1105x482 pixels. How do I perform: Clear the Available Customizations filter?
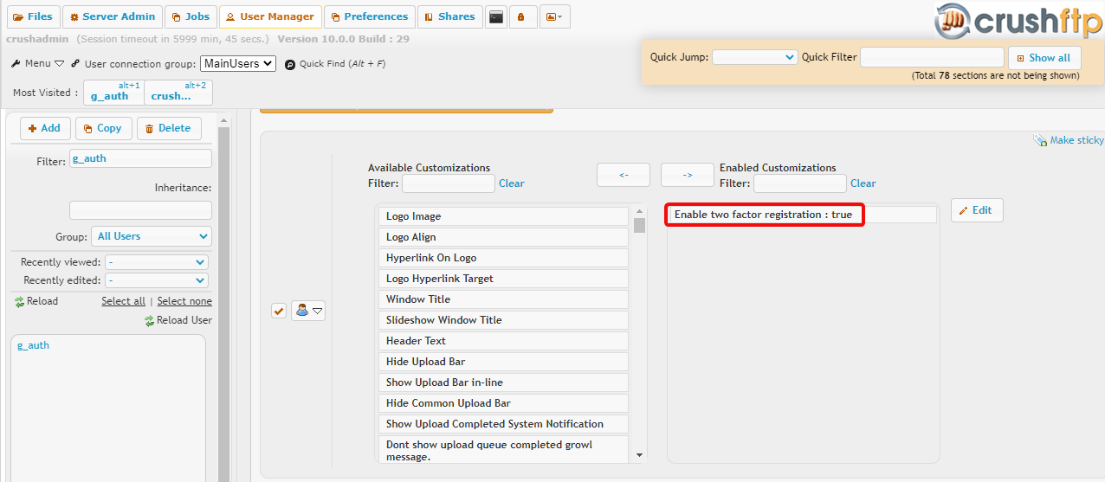click(512, 183)
